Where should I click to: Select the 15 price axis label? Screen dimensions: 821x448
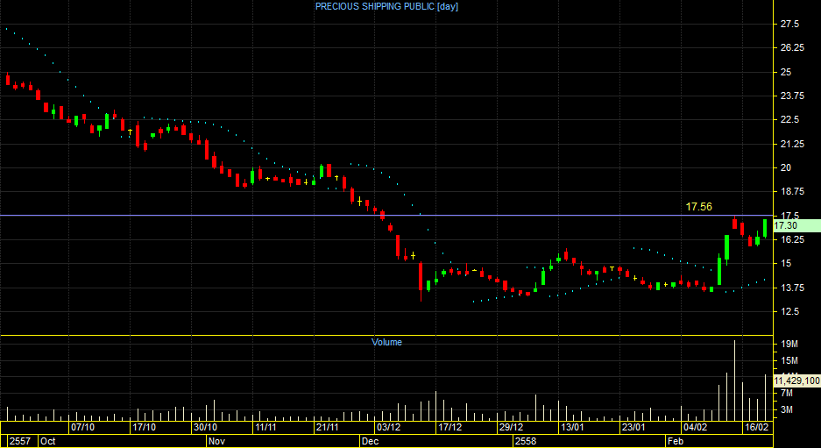tap(786, 264)
